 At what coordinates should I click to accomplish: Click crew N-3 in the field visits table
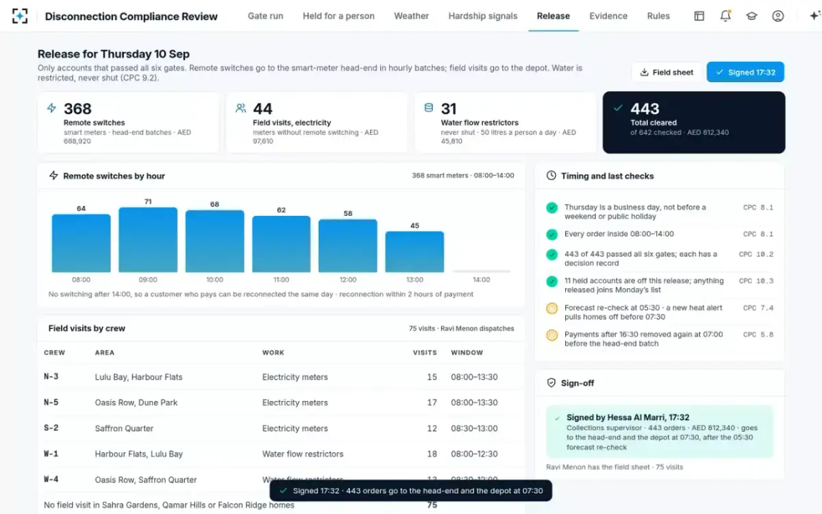click(51, 377)
